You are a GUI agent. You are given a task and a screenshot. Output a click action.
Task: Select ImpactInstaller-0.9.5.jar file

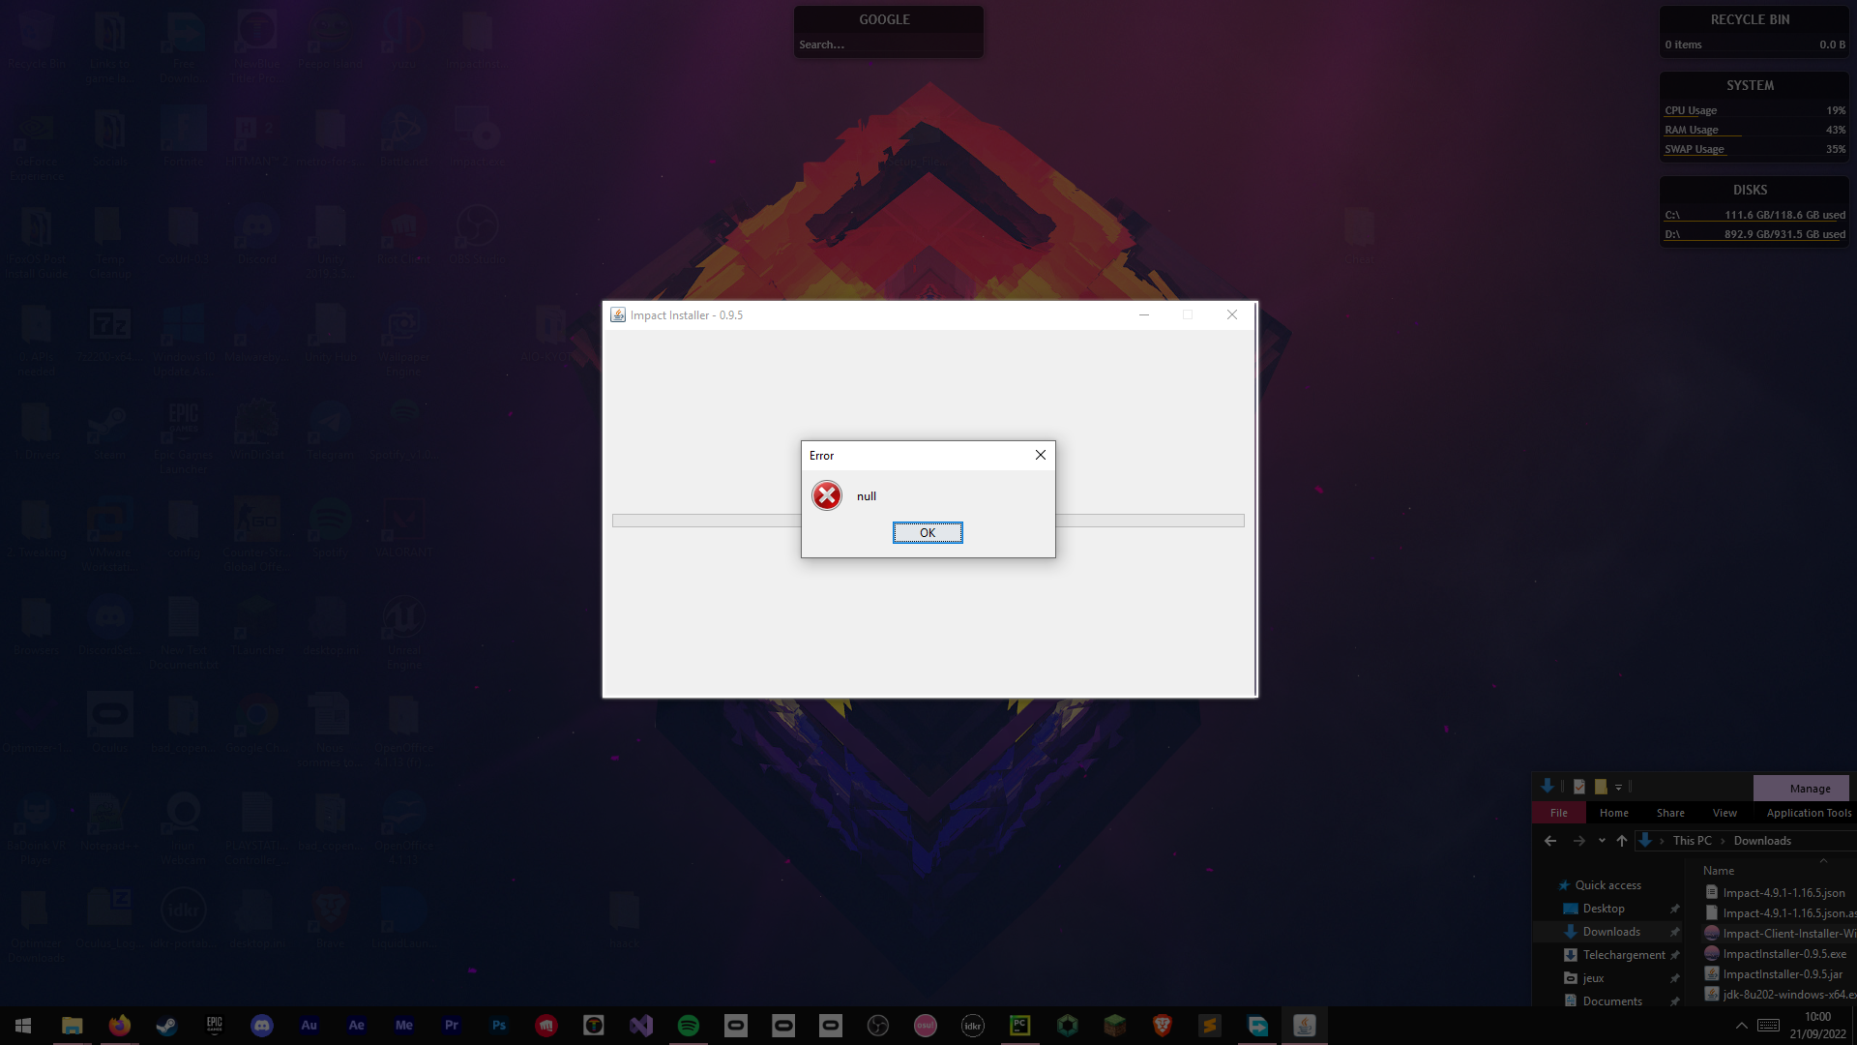[1782, 974]
